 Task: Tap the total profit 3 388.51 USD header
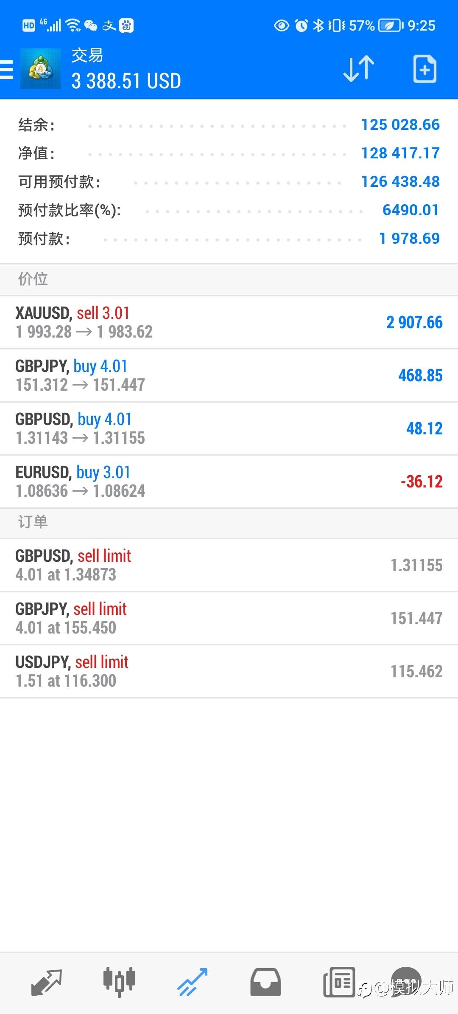[126, 81]
